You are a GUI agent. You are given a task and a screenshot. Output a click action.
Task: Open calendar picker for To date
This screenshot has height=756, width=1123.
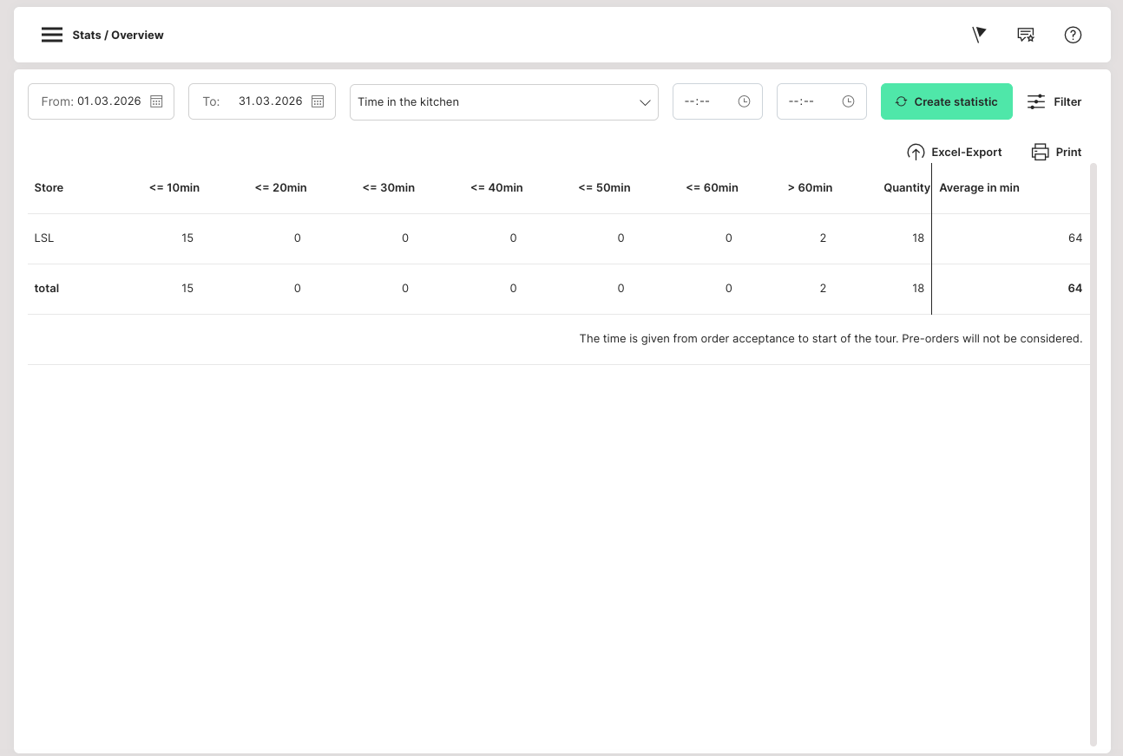click(x=318, y=101)
